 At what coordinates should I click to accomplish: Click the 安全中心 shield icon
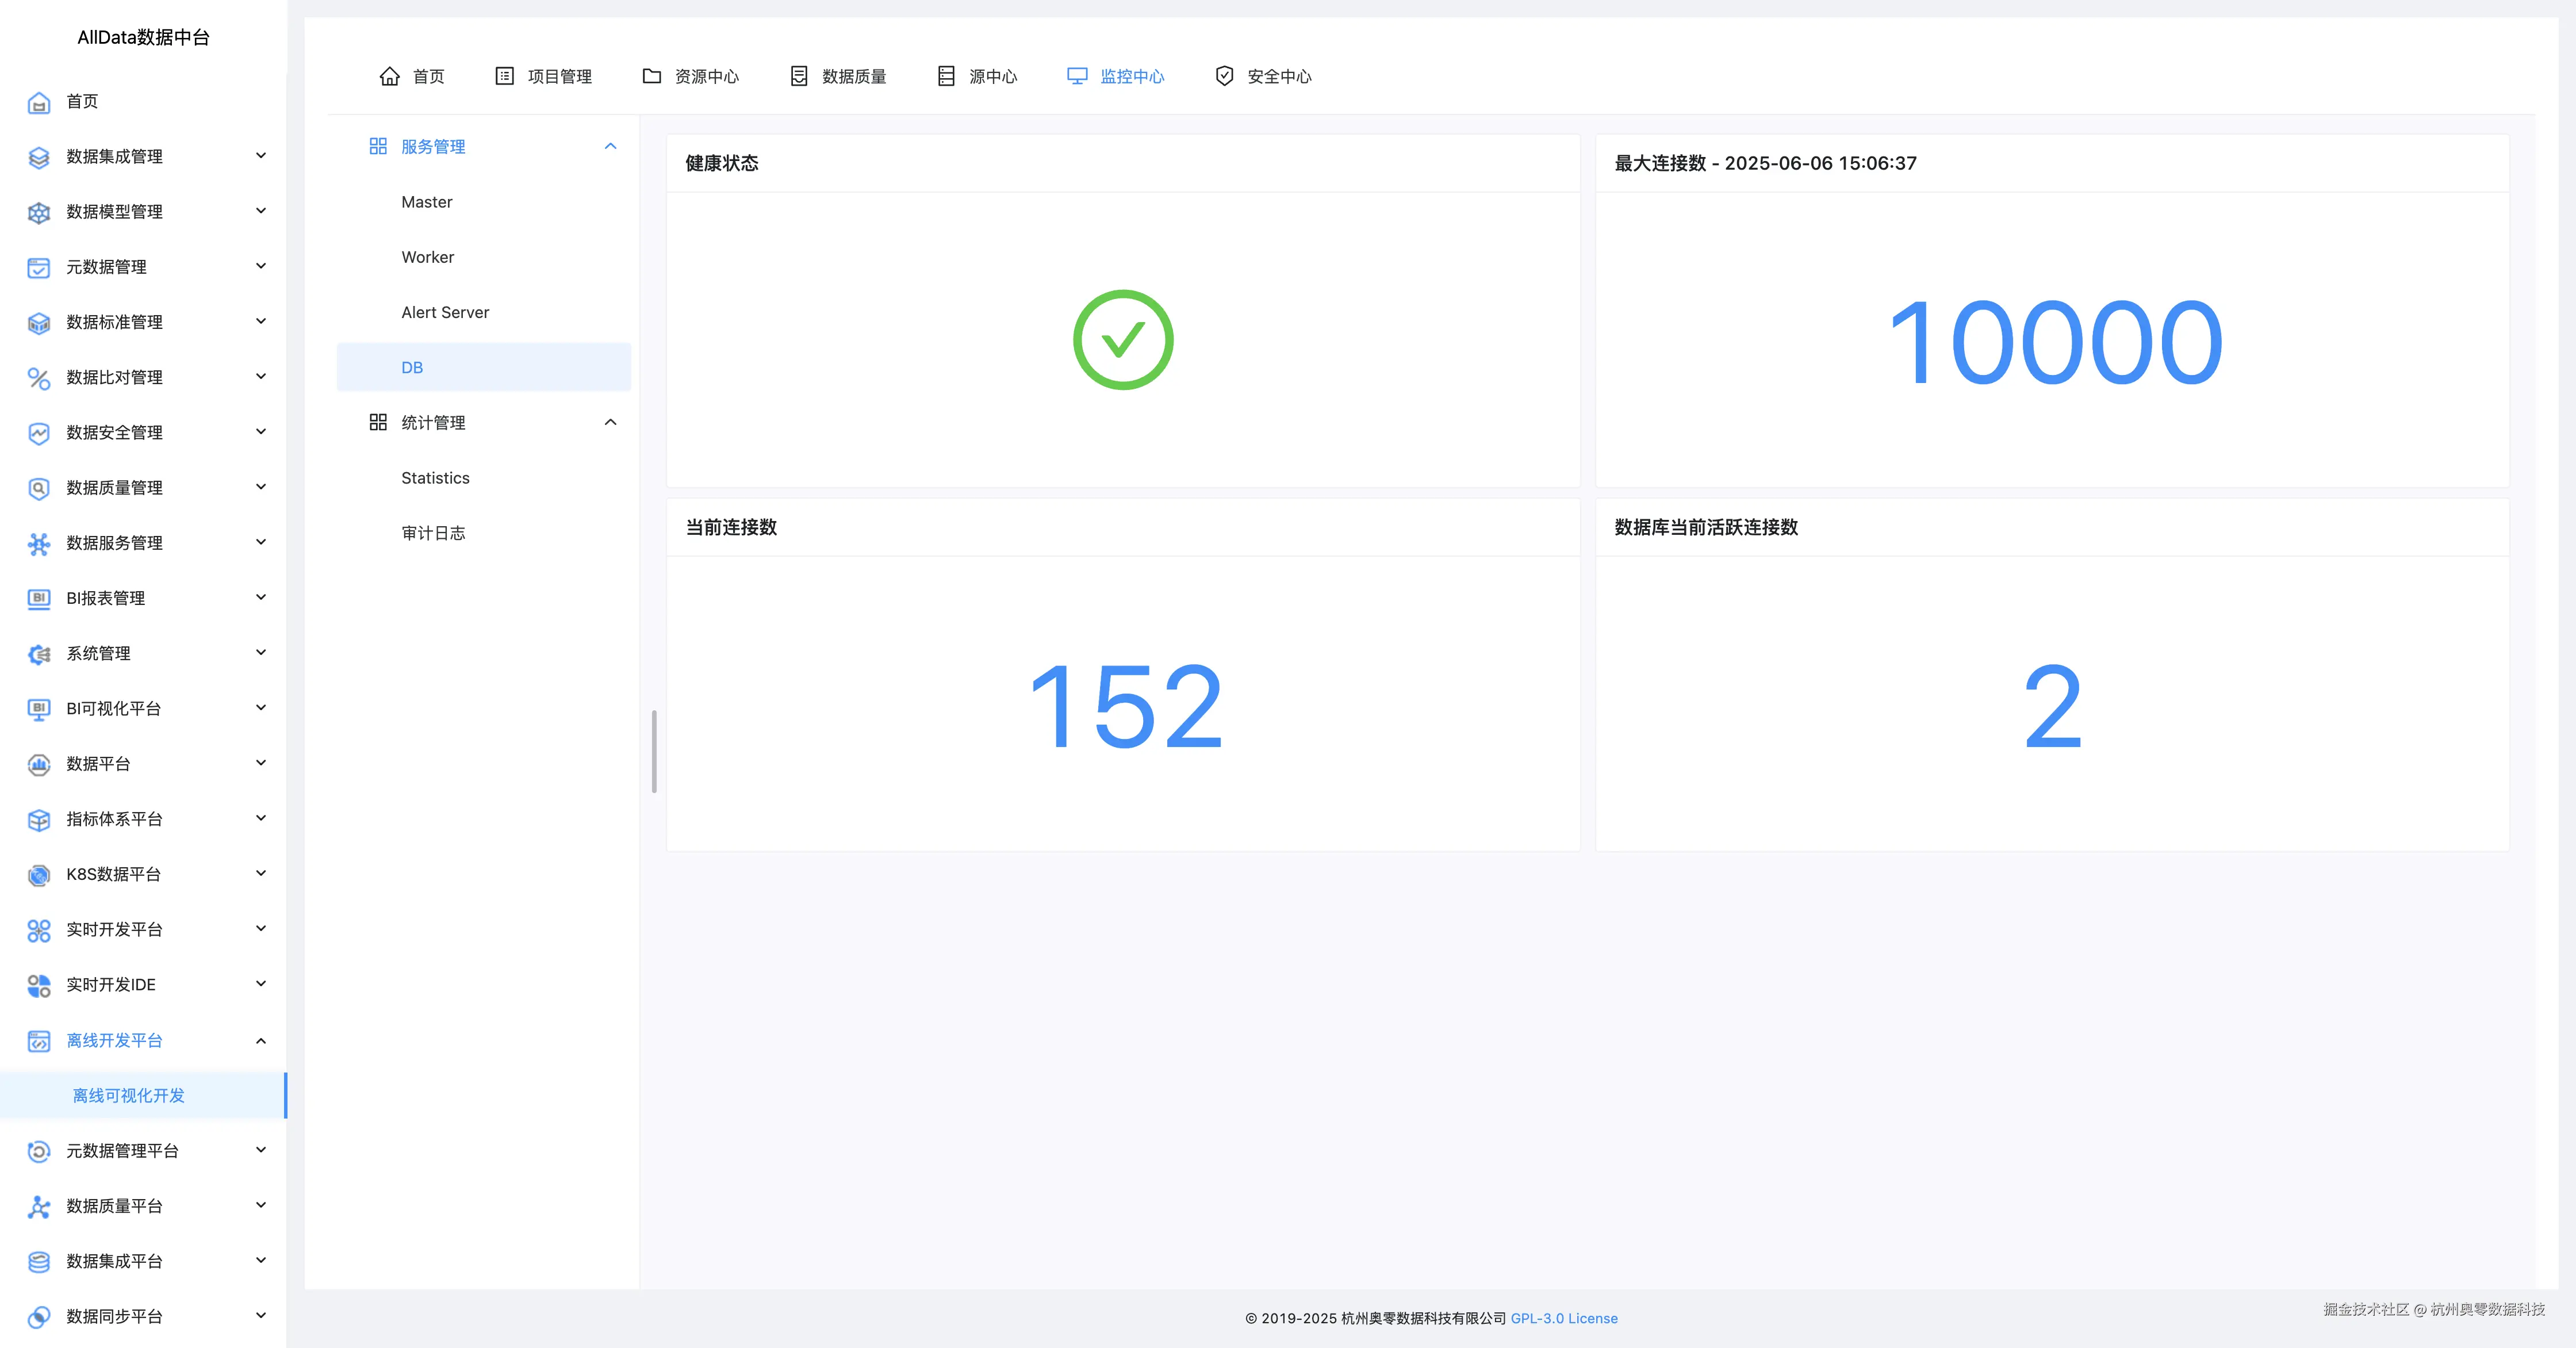[1223, 75]
